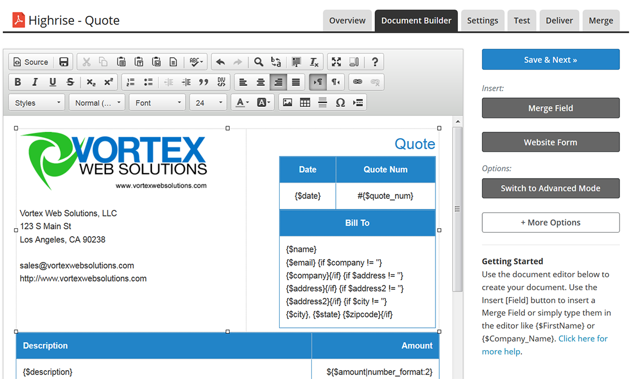Screen dimensions: 632x379
Task: Maximize the editor area
Action: [x=336, y=62]
